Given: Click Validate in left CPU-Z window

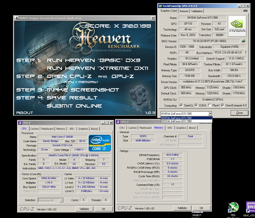Looking at the screenshot, I should click(84, 209).
